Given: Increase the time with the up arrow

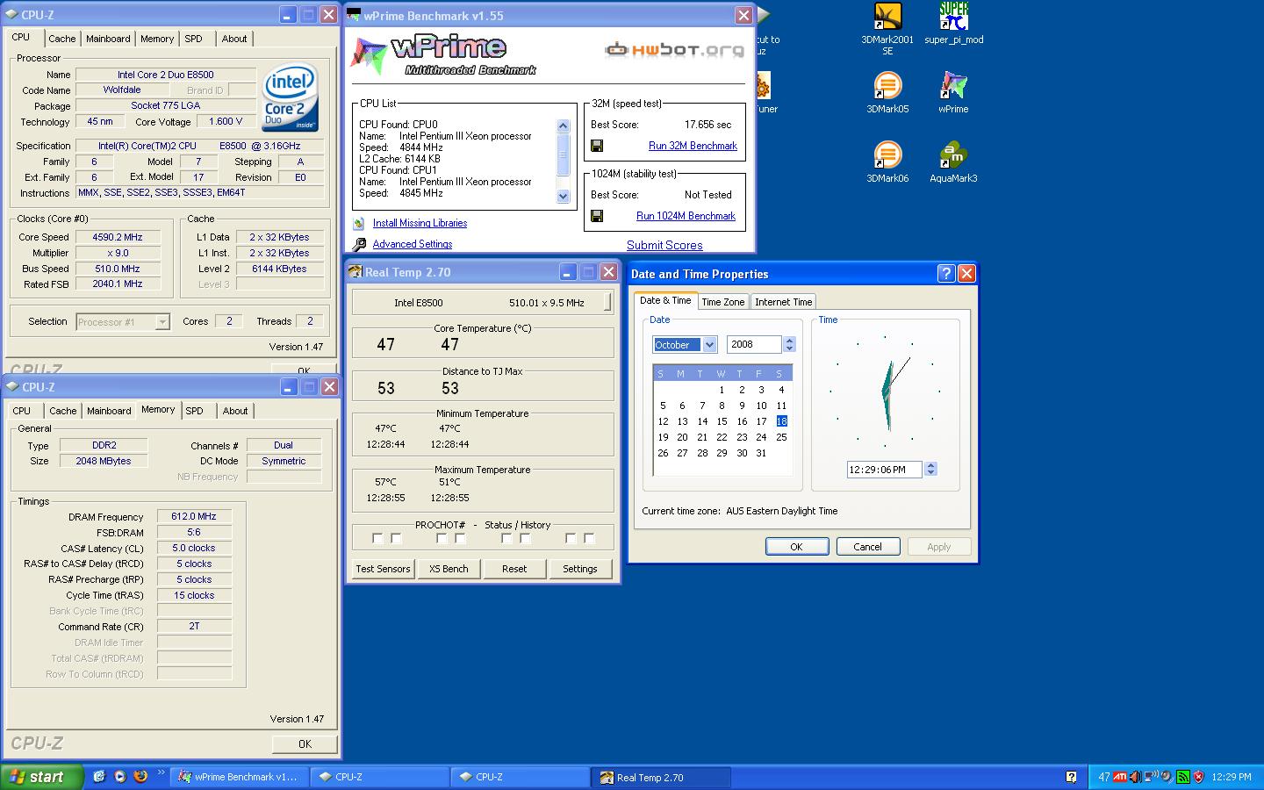Looking at the screenshot, I should [931, 465].
